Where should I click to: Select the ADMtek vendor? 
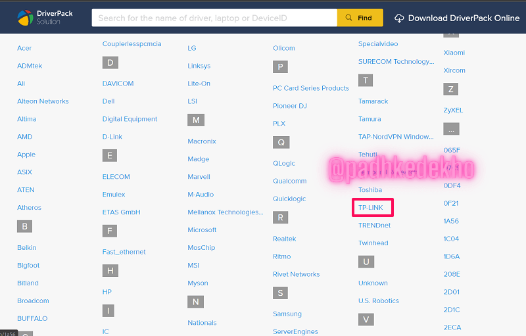(30, 66)
